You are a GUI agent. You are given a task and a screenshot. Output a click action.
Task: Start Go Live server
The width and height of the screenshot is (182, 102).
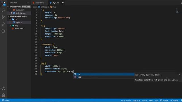click(164, 100)
